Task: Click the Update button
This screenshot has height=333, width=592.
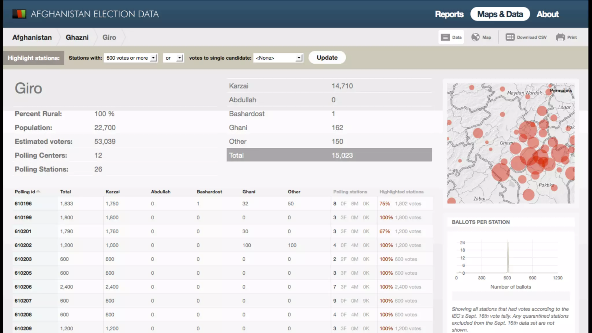Action: click(327, 58)
